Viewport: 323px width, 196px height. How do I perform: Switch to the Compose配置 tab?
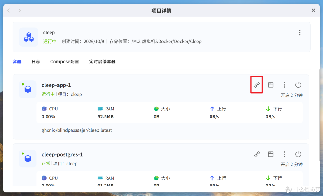(65, 62)
